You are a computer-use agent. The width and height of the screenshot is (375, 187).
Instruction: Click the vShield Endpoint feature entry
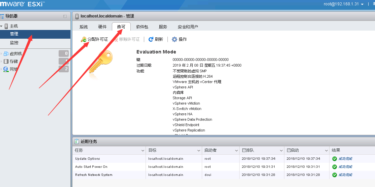(186, 125)
